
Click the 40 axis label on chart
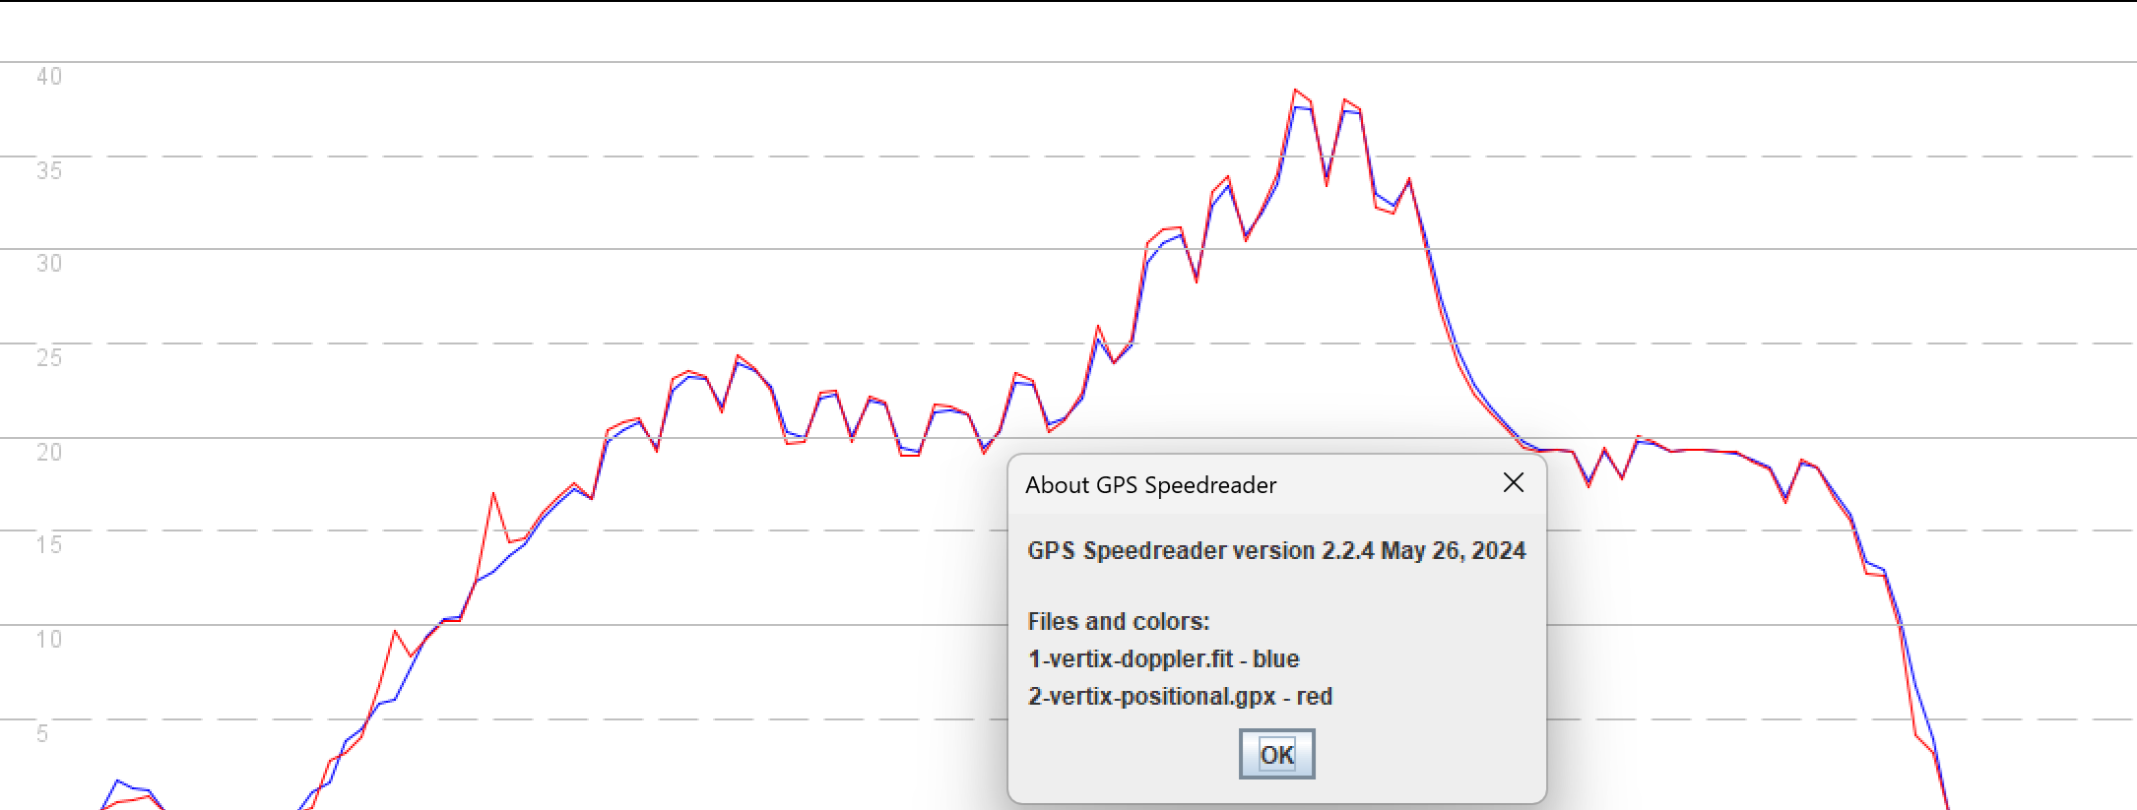(x=49, y=77)
